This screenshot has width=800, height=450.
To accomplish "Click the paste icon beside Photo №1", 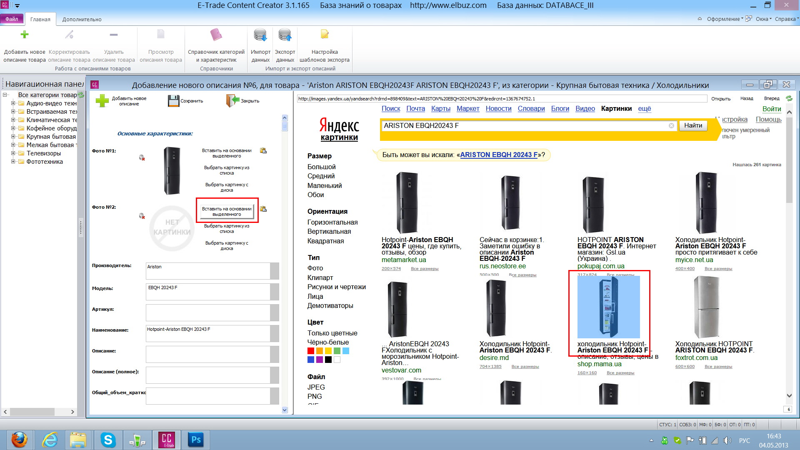I will click(x=263, y=150).
